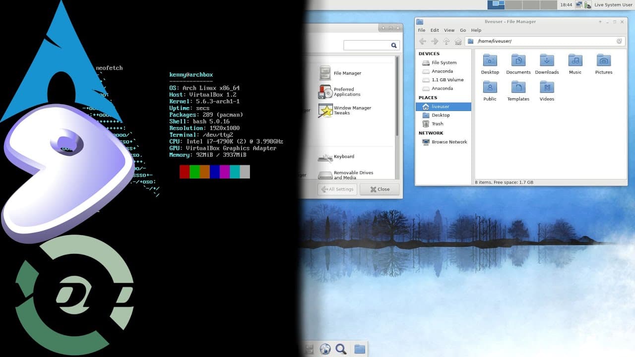Select File System under Devices

(x=444, y=63)
